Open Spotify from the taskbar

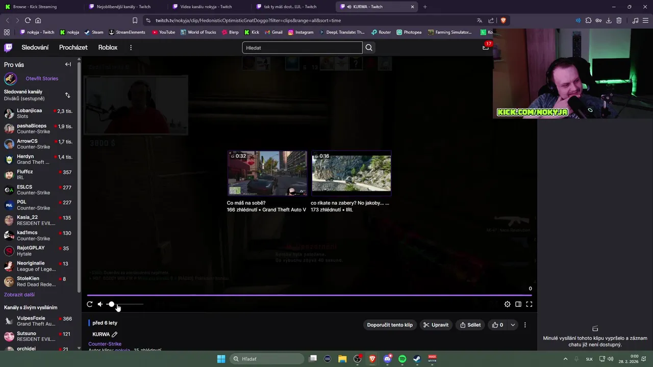coord(402,359)
